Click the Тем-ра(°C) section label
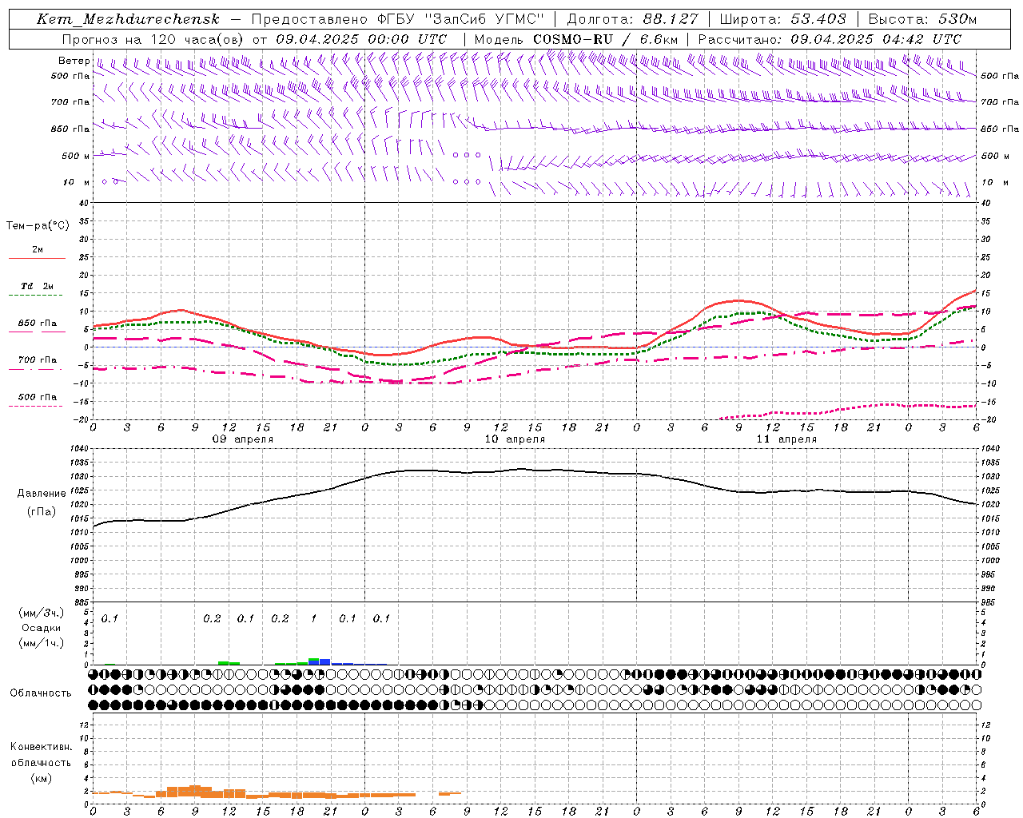The height and width of the screenshot is (818, 1023). [38, 226]
